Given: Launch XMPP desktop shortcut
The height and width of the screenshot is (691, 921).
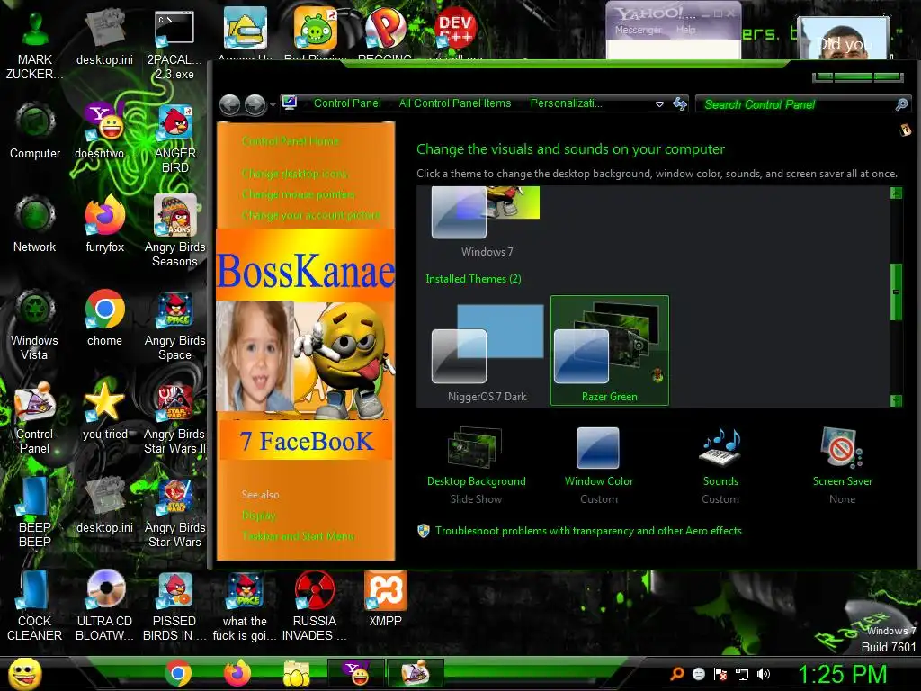Looking at the screenshot, I should (385, 598).
